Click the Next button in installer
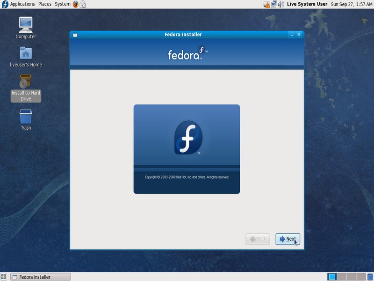 pyautogui.click(x=288, y=239)
